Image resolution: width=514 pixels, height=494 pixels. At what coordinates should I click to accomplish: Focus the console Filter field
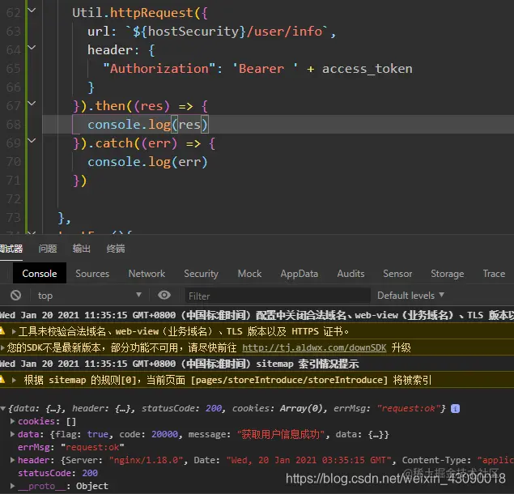278,296
